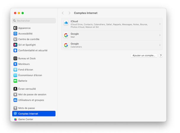Open Centre de contrôle icon

click(x=15, y=39)
